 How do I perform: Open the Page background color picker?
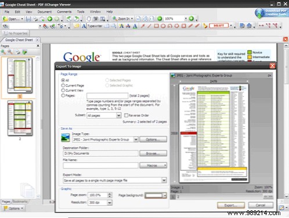[156, 195]
